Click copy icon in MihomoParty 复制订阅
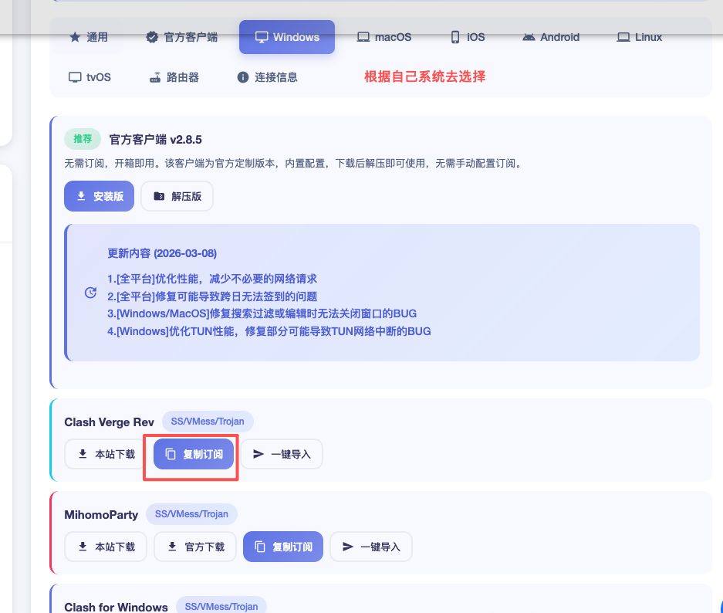 pos(260,547)
